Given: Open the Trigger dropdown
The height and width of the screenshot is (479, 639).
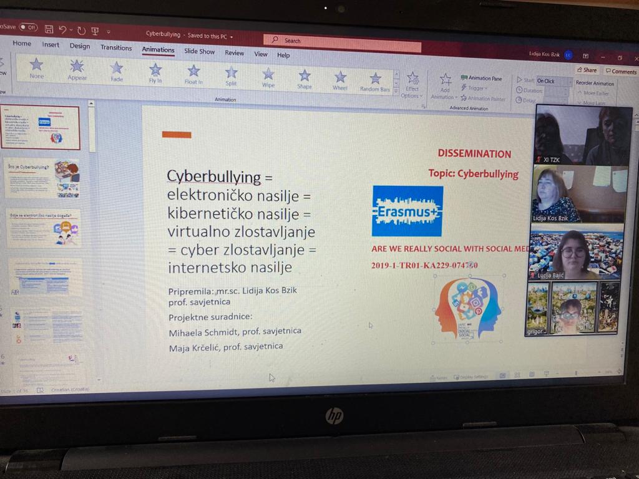Looking at the screenshot, I should (474, 88).
